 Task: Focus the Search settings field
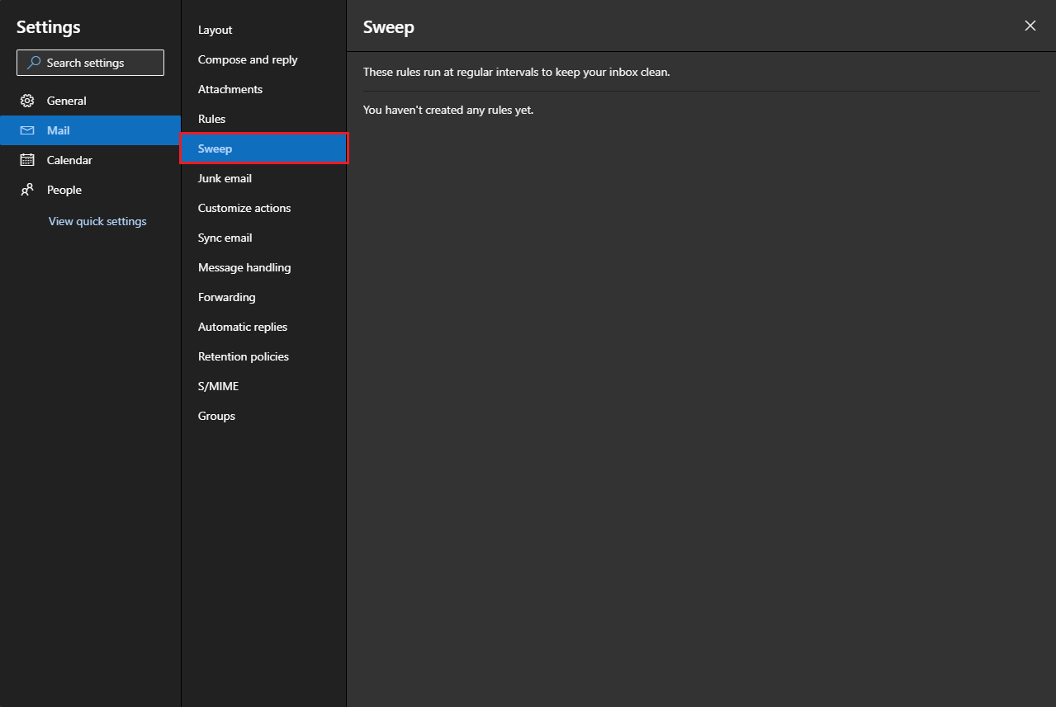(x=90, y=63)
